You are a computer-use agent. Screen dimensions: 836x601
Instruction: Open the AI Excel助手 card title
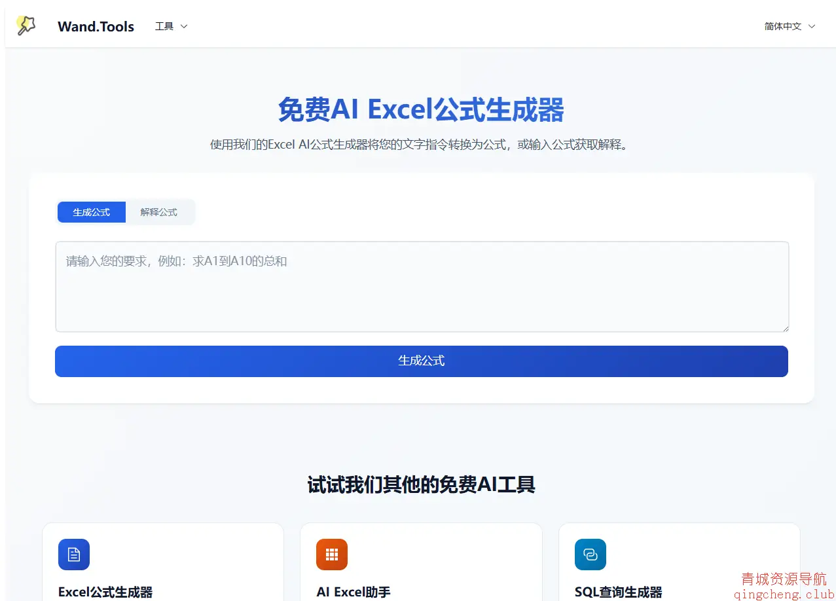pos(354,592)
